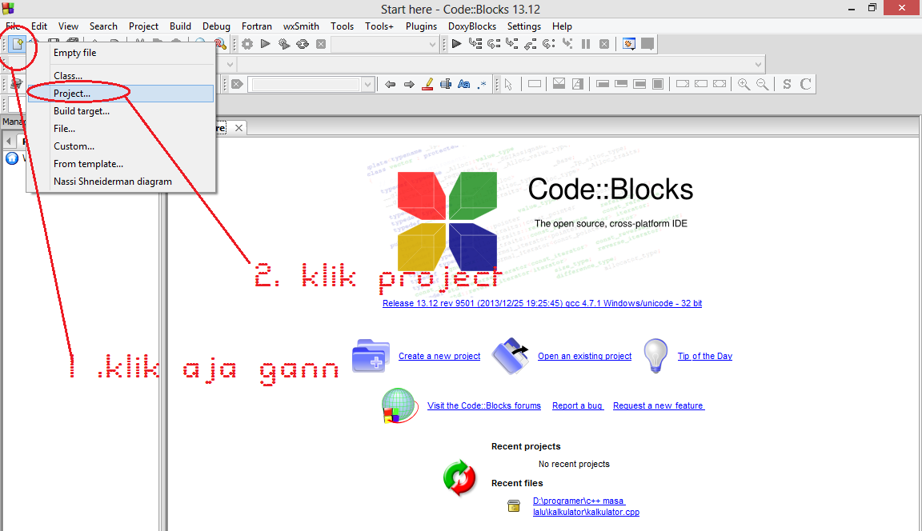Open the Plugins menu
922x531 pixels.
[421, 26]
